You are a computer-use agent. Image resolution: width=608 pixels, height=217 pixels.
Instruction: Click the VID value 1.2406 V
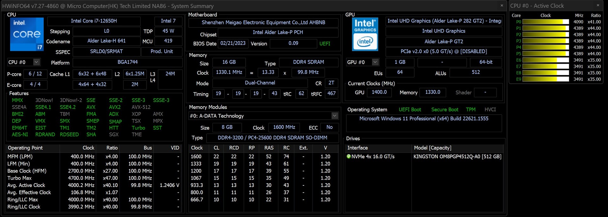(169, 185)
